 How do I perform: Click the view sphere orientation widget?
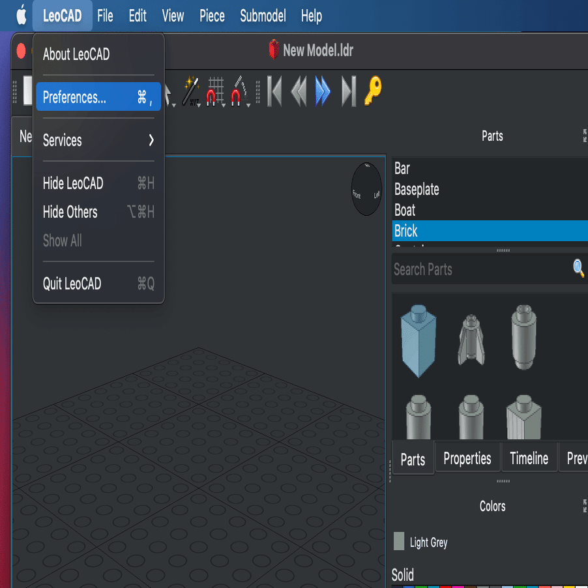pyautogui.click(x=366, y=189)
